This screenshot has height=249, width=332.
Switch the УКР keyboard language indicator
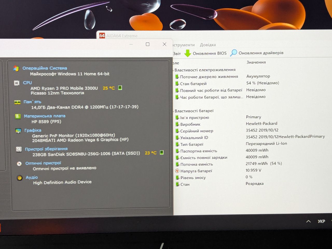[321, 221]
